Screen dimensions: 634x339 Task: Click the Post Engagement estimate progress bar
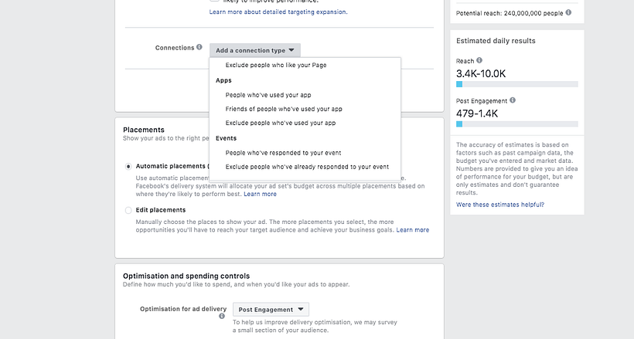(x=517, y=124)
